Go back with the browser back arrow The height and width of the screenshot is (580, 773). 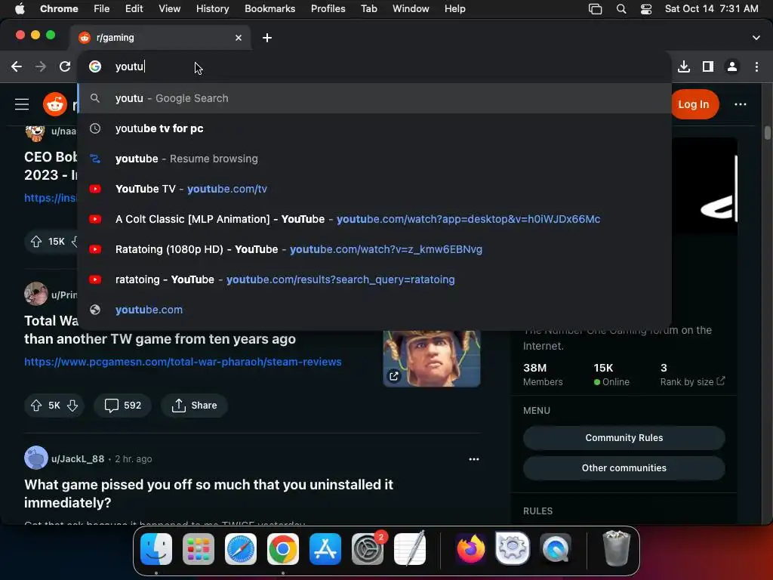(17, 66)
